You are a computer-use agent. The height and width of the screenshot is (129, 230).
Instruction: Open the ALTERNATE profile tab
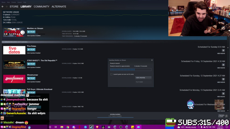59,6
